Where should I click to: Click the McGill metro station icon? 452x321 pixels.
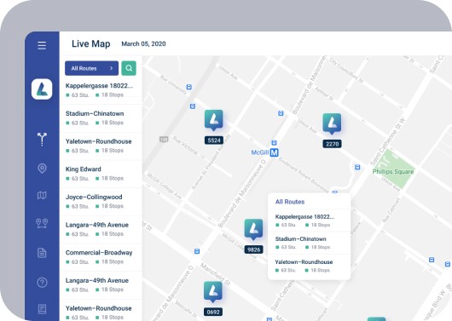click(274, 152)
